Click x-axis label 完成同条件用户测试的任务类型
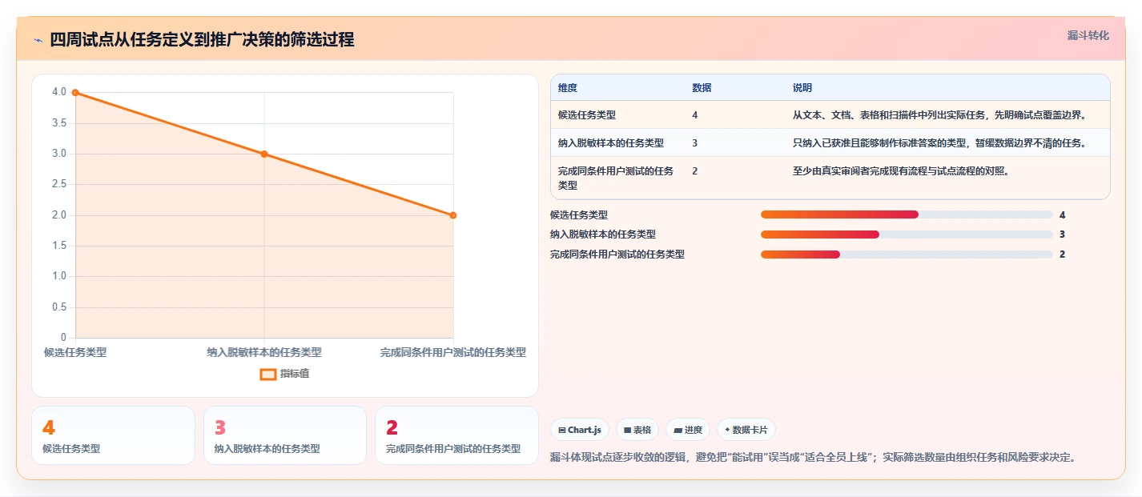This screenshot has height=497, width=1142. pyautogui.click(x=453, y=352)
